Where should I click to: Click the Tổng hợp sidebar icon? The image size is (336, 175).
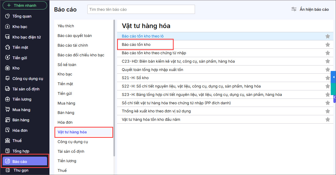click(x=8, y=151)
